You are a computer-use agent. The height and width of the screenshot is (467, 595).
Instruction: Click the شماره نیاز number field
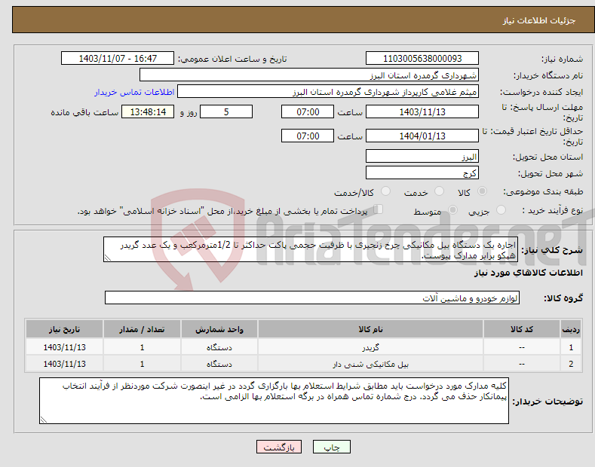[x=422, y=59]
